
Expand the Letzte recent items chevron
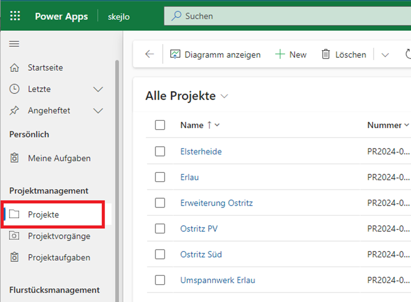pos(98,89)
